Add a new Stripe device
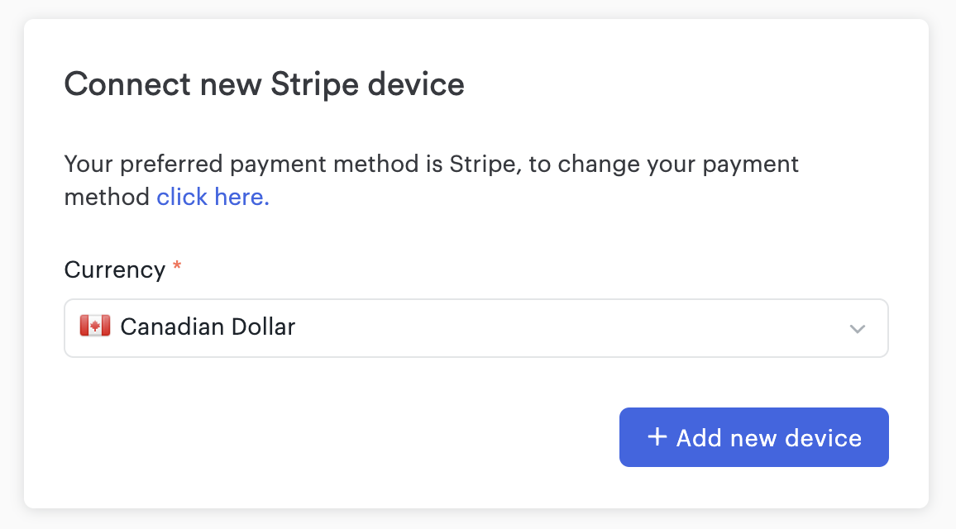The image size is (956, 529). click(x=753, y=437)
